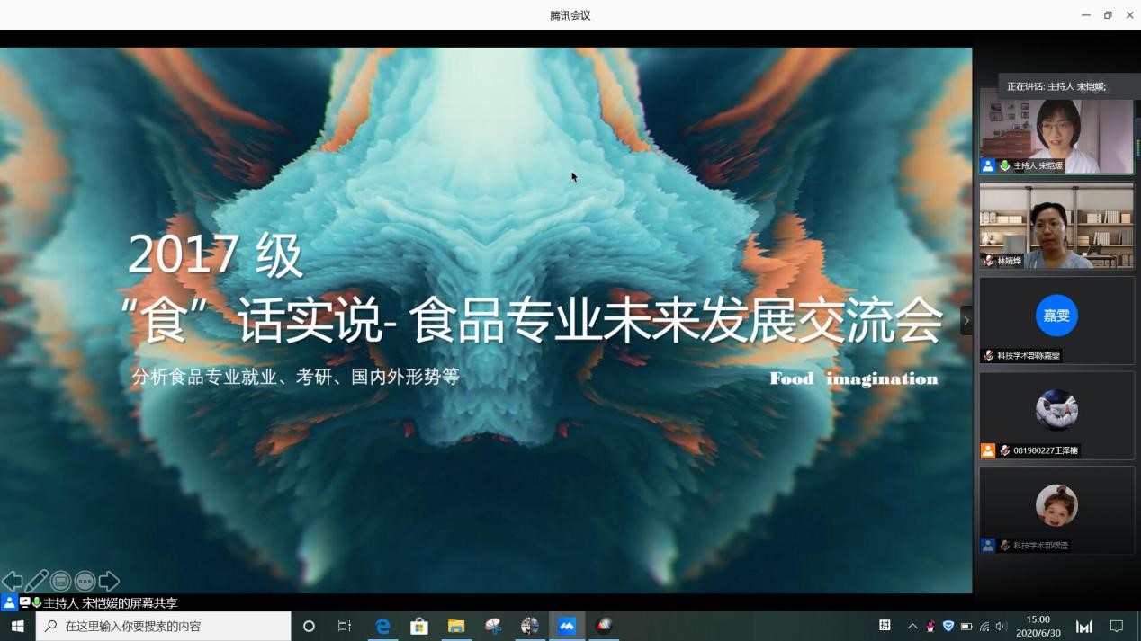
Task: Click the muted microphone icon beside 林婧烨
Action: pos(989,261)
